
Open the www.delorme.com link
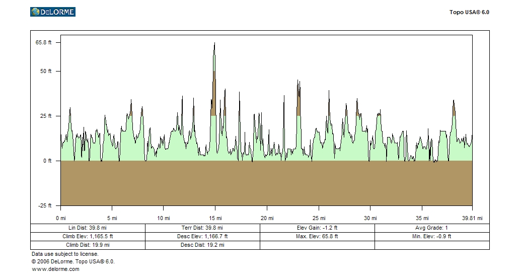point(55,269)
